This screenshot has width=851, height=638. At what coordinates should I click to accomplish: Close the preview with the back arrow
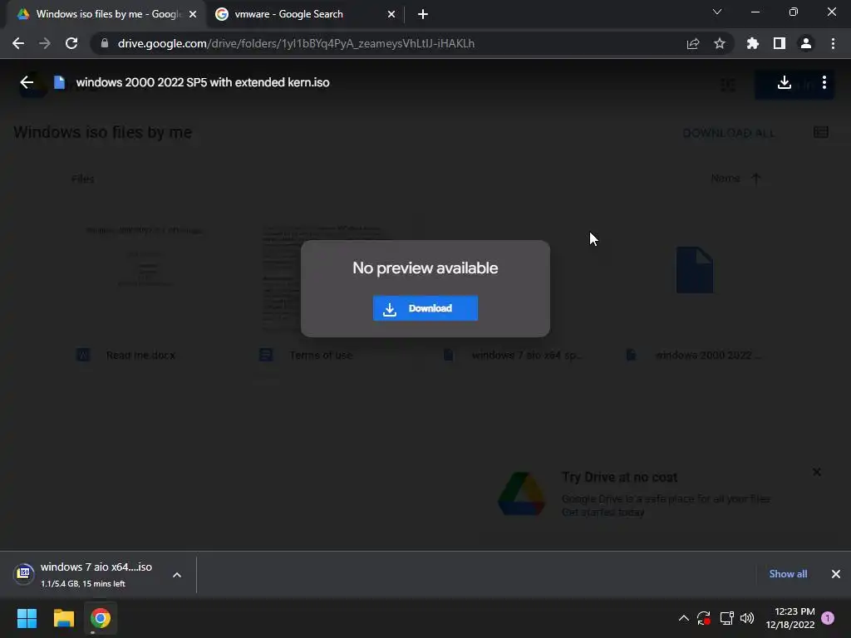pos(27,82)
